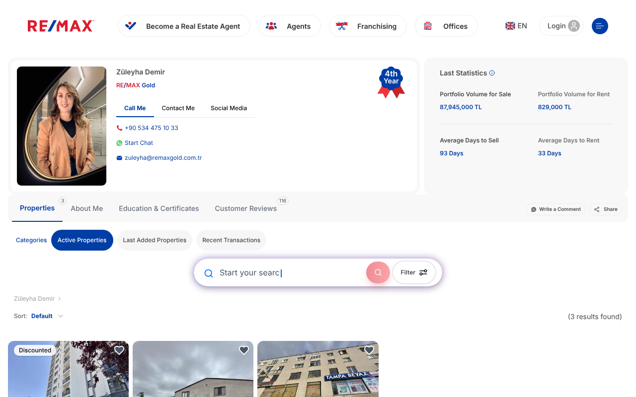Image resolution: width=636 pixels, height=397 pixels.
Task: Click the 4th Year badge ribbon
Action: coord(391,82)
